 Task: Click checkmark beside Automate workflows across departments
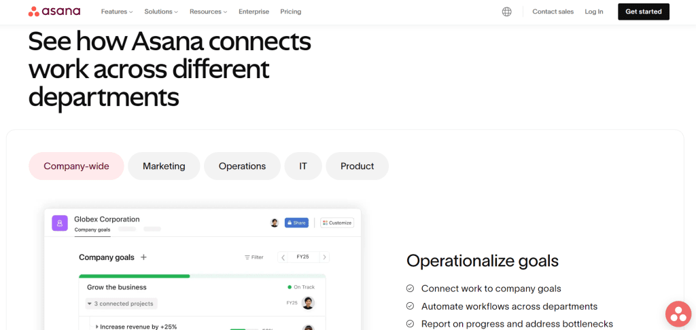[x=410, y=306]
